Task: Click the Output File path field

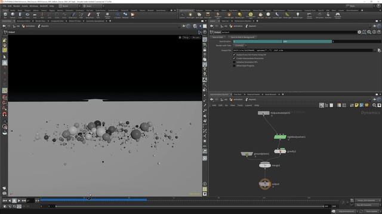Action: tap(303, 50)
